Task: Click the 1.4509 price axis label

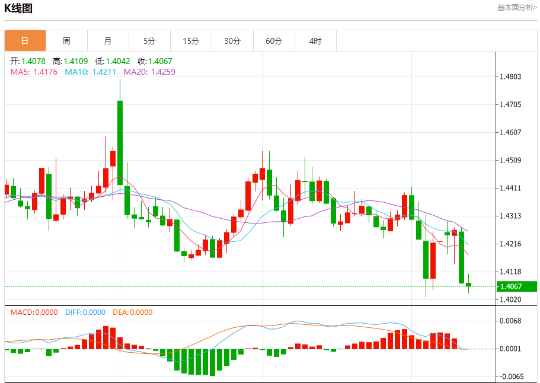Action: [511, 160]
